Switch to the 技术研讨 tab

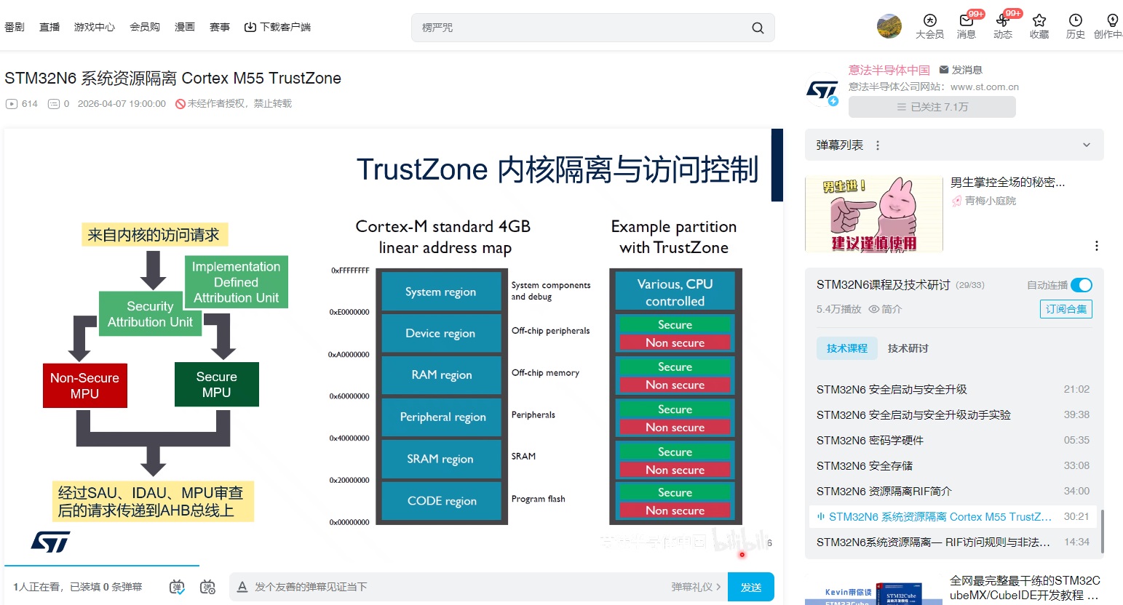tap(908, 348)
